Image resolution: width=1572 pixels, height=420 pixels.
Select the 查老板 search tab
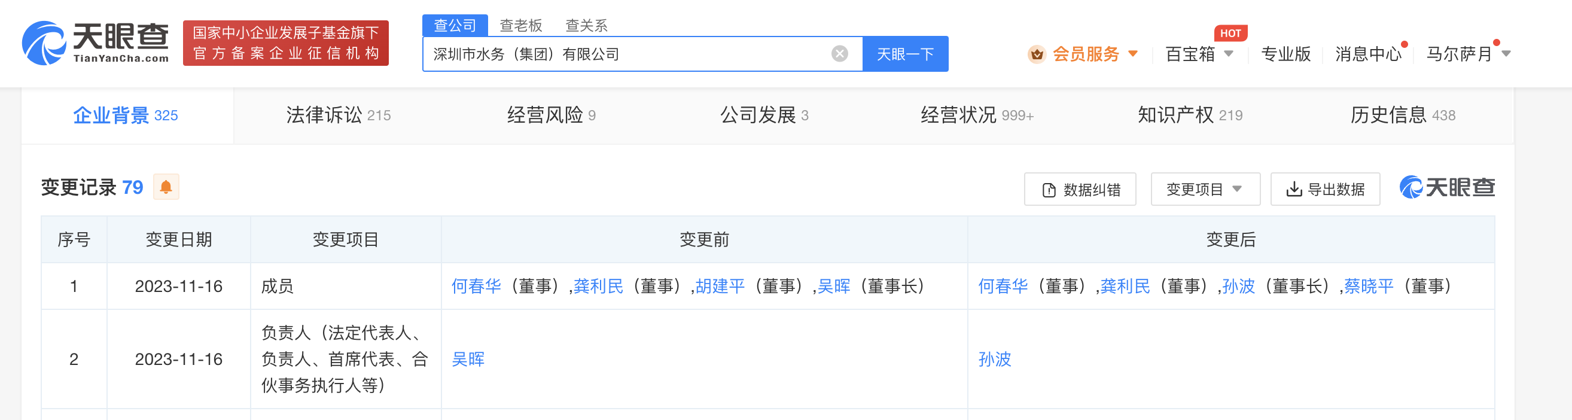click(x=520, y=25)
